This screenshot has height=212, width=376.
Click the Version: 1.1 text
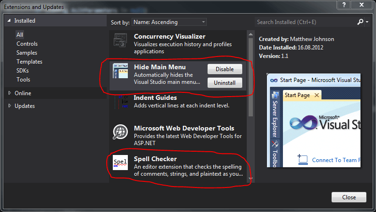274,56
